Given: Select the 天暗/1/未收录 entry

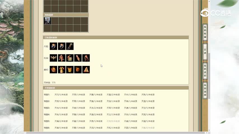Looking at the screenshot, I should pos(78,114).
